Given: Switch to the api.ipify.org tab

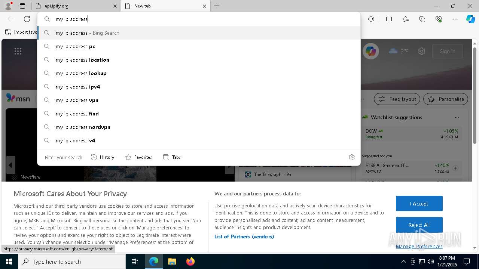Looking at the screenshot, I should pyautogui.click(x=75, y=6).
